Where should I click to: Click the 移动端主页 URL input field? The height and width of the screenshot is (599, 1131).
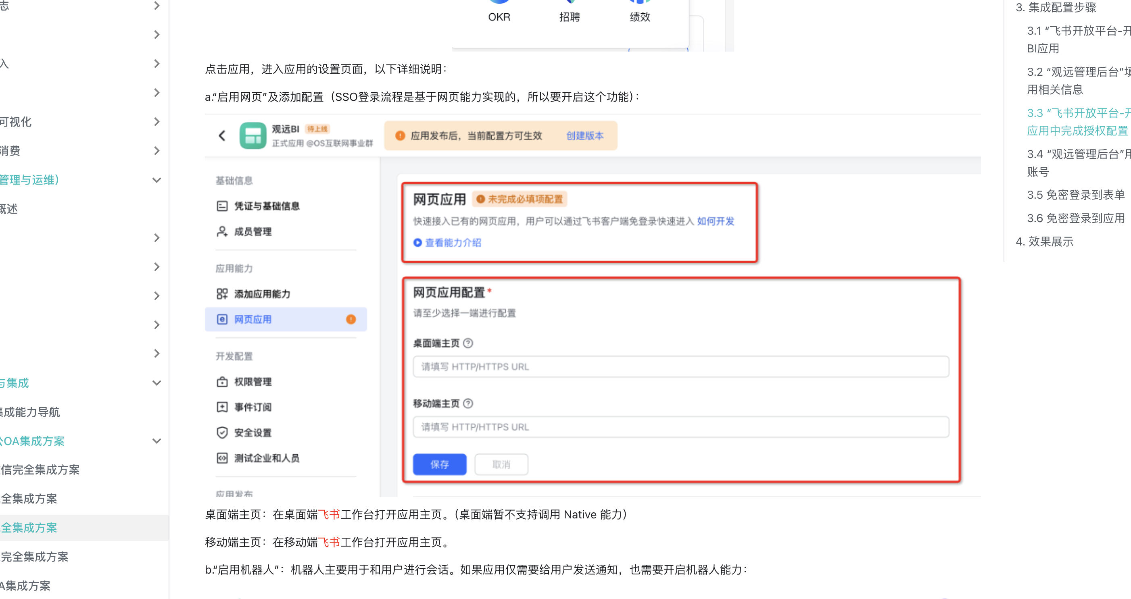pos(680,426)
